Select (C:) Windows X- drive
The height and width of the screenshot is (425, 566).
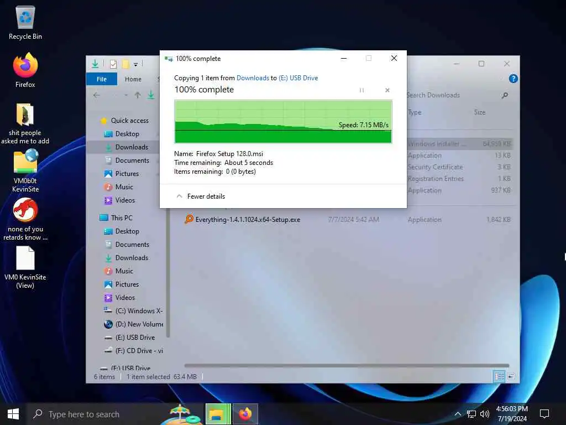(133, 311)
